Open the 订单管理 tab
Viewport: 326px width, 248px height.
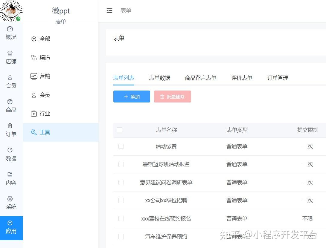pyautogui.click(x=278, y=78)
